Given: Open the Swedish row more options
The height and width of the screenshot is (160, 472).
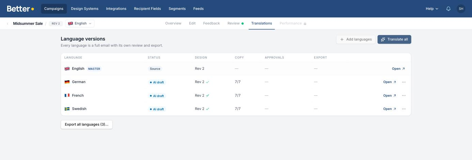Looking at the screenshot, I should coord(404,109).
